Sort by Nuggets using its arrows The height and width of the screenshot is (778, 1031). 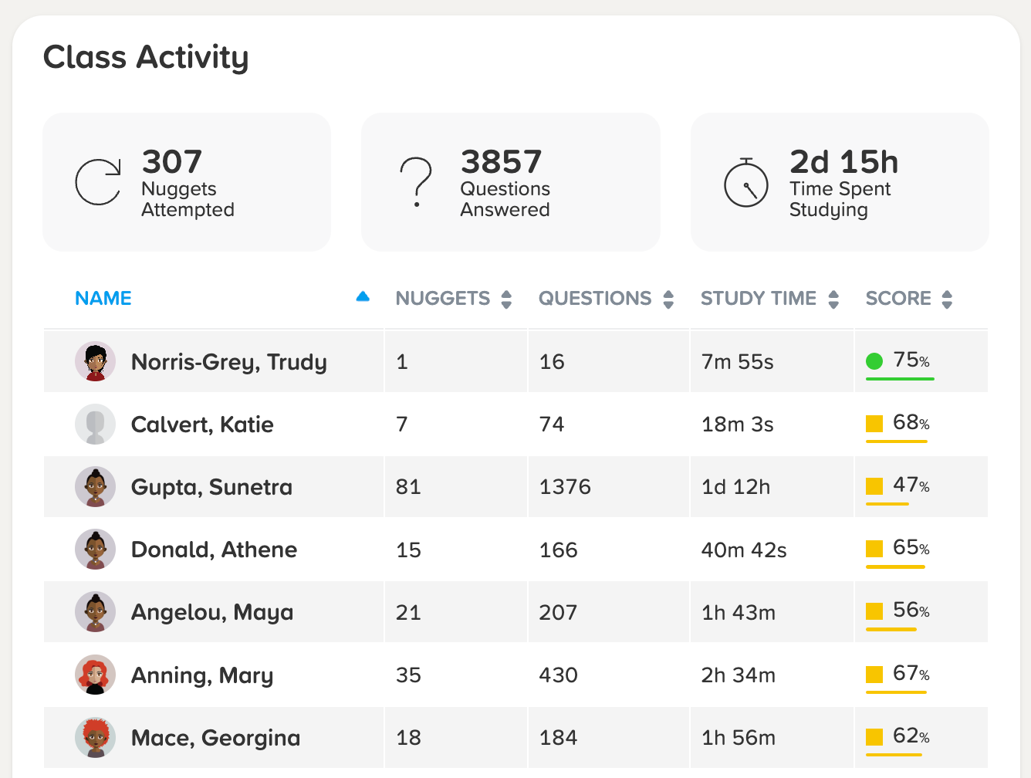pos(506,299)
